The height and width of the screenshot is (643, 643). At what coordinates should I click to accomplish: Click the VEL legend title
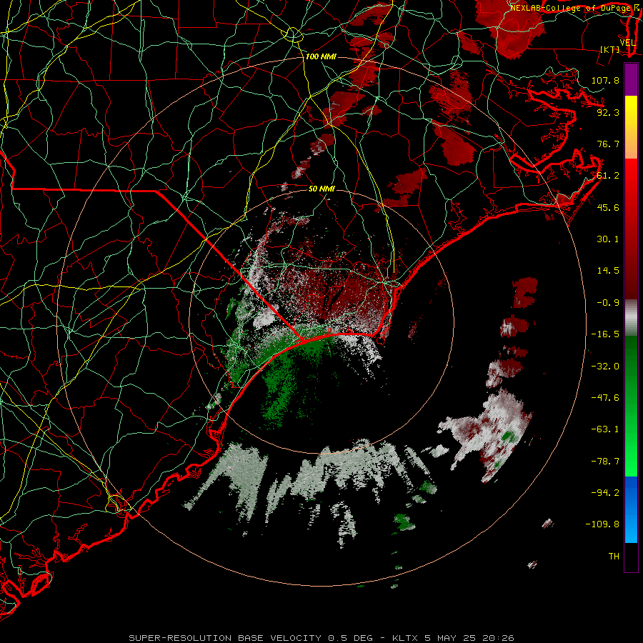tap(627, 43)
